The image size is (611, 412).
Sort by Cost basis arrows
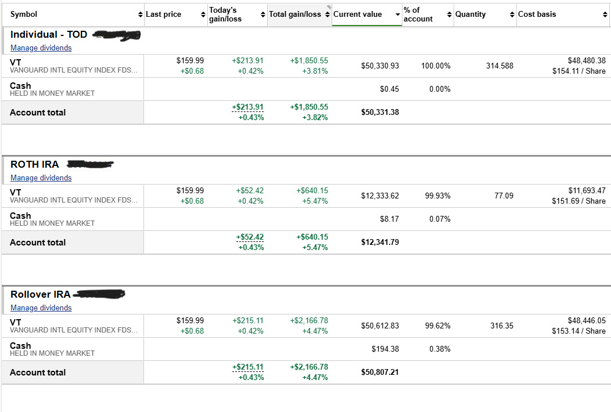(605, 15)
